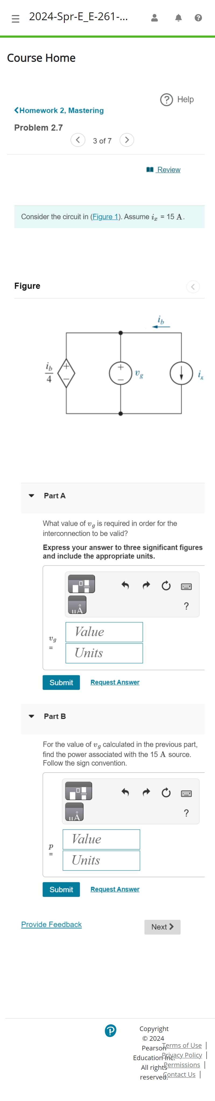Open the account profile icon
Screen dimensions: 215x1101
coord(155,18)
